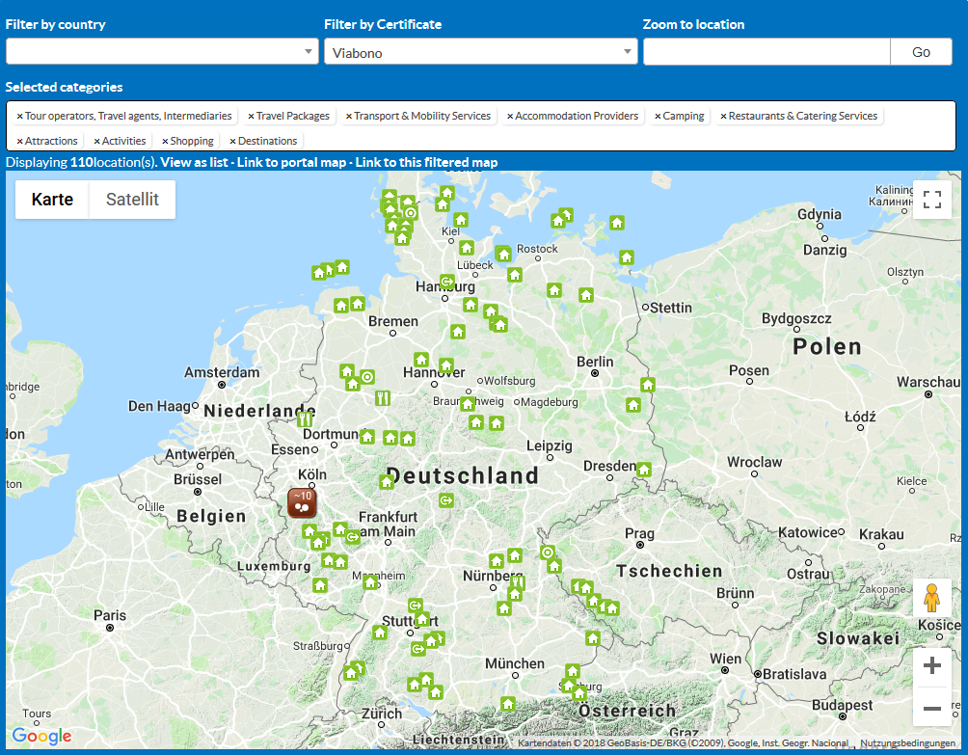Remove the Activities category tag
The image size is (968, 755).
97,142
